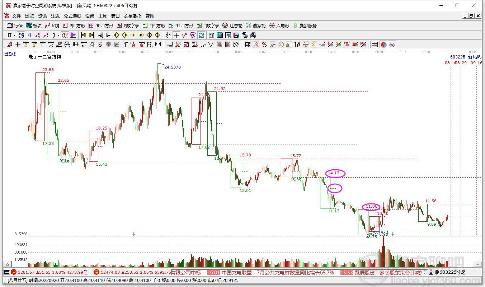The image size is (485, 287).
Task: Open the 文件 menu
Action: 17,16
